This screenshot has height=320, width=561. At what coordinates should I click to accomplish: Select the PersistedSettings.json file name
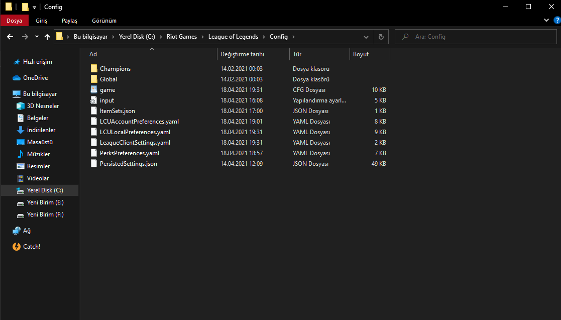(x=129, y=164)
